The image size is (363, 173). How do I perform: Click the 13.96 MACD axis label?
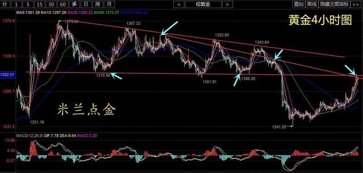pos(10,140)
